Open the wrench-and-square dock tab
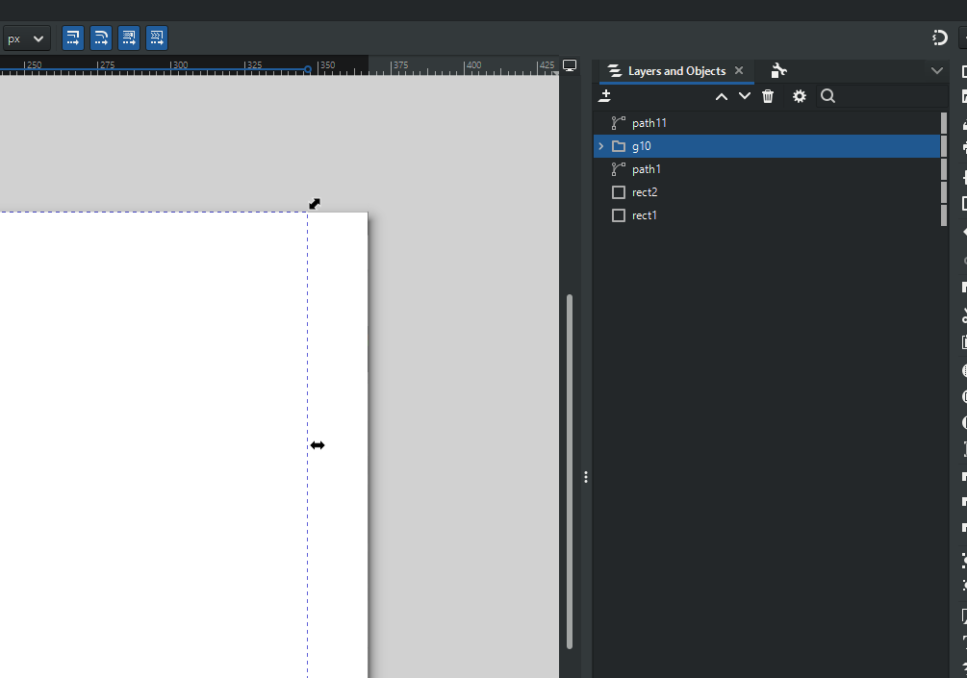Screen dimensions: 967x678 click(779, 71)
